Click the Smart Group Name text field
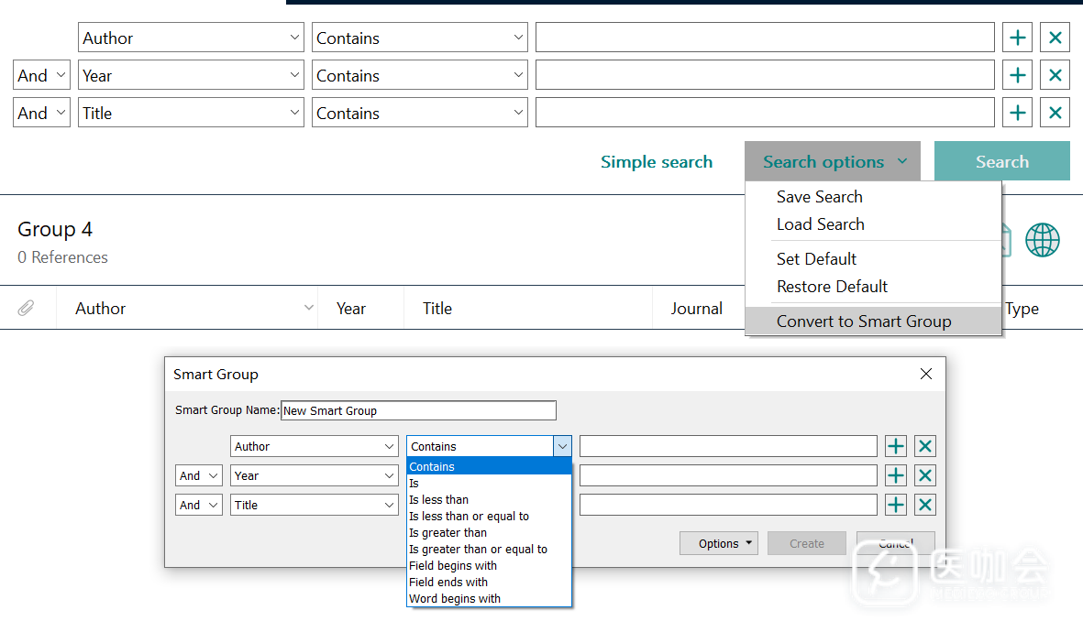1083x632 pixels. [418, 410]
